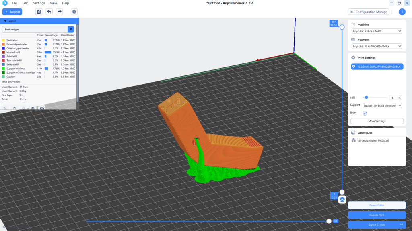
Task: Click the Print Settings gear icon
Action: click(x=353, y=57)
